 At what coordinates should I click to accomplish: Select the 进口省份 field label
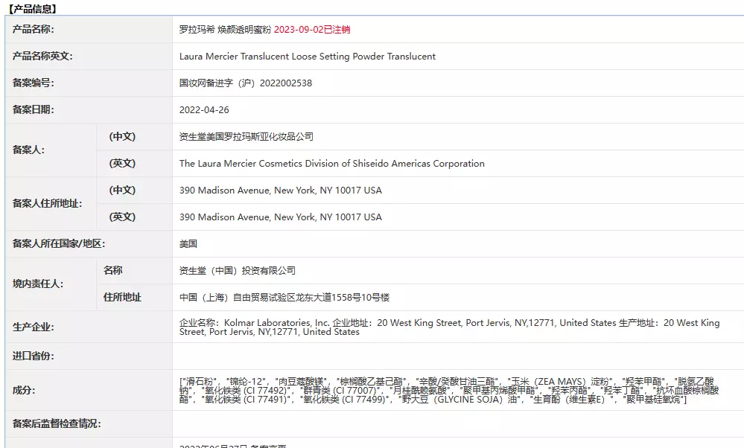(x=34, y=356)
